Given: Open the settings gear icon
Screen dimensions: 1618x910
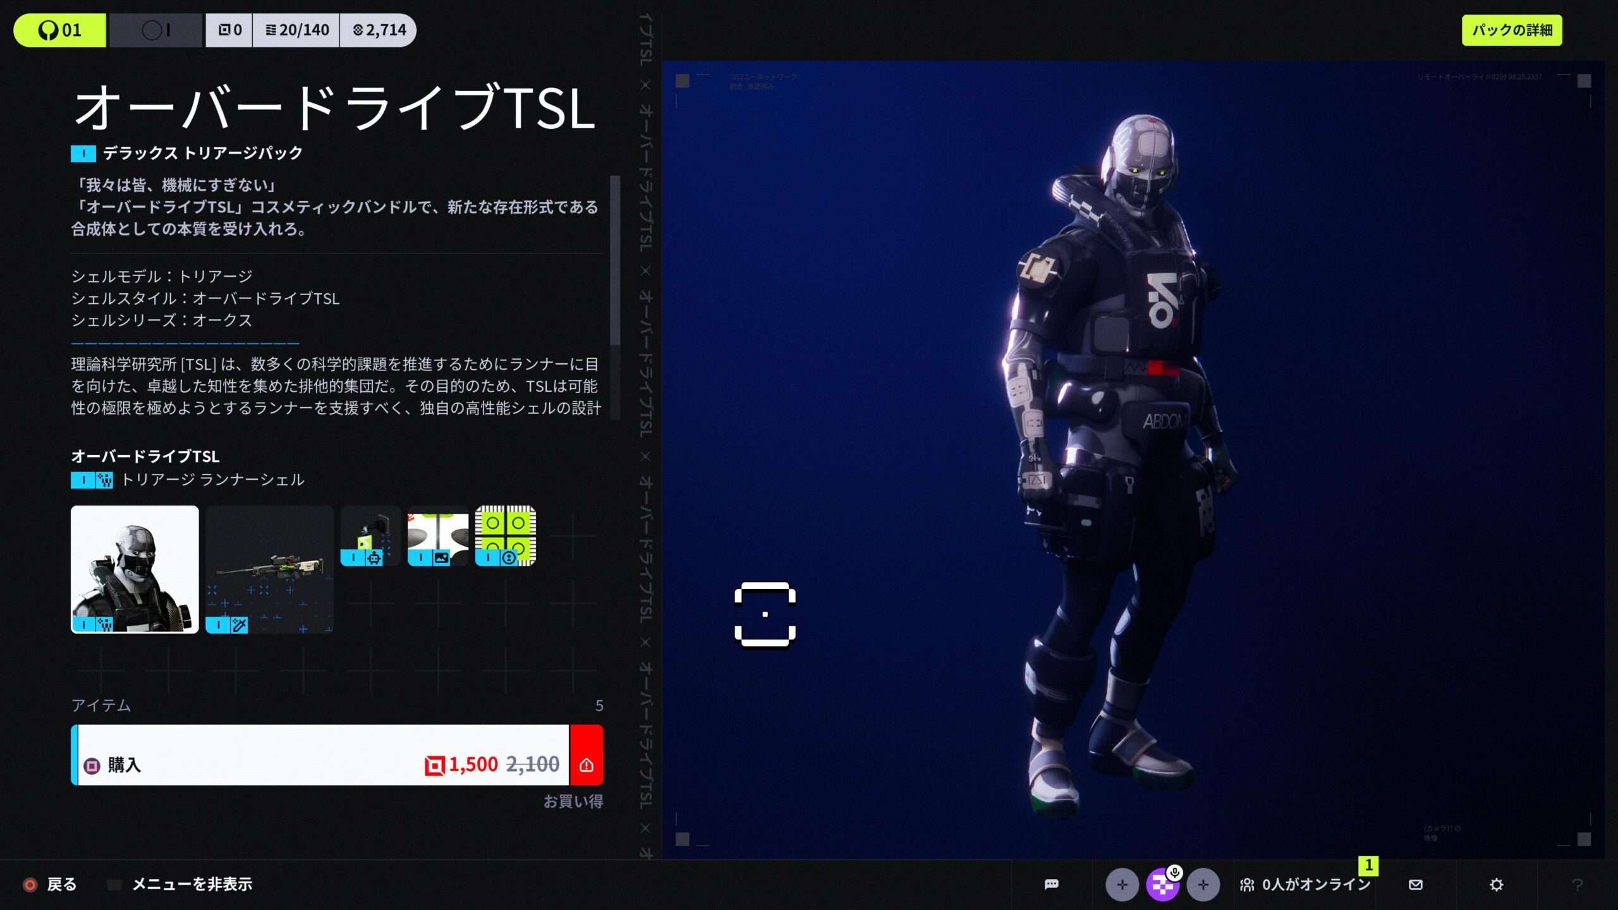Looking at the screenshot, I should click(1496, 884).
